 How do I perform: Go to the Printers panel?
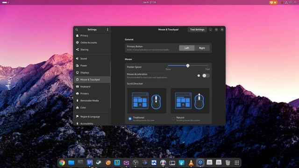tap(92, 93)
